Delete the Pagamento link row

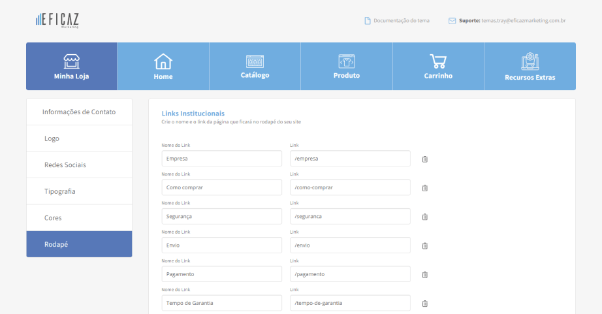(x=425, y=274)
